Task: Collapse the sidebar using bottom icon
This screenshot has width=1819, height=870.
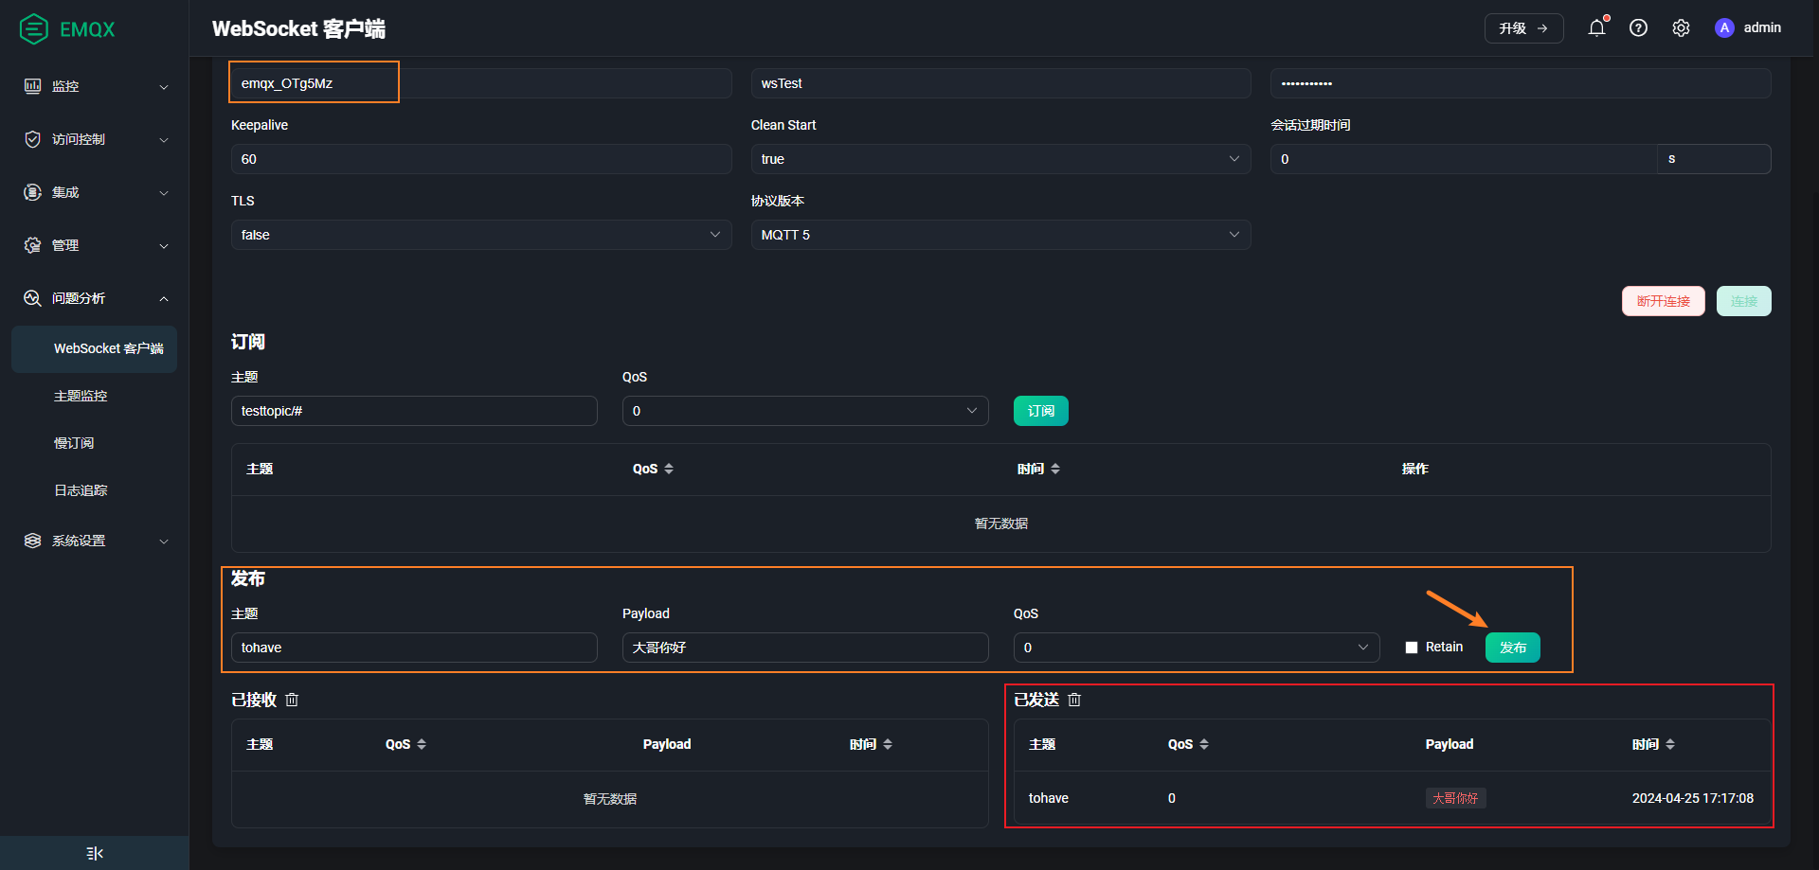Action: click(x=95, y=853)
